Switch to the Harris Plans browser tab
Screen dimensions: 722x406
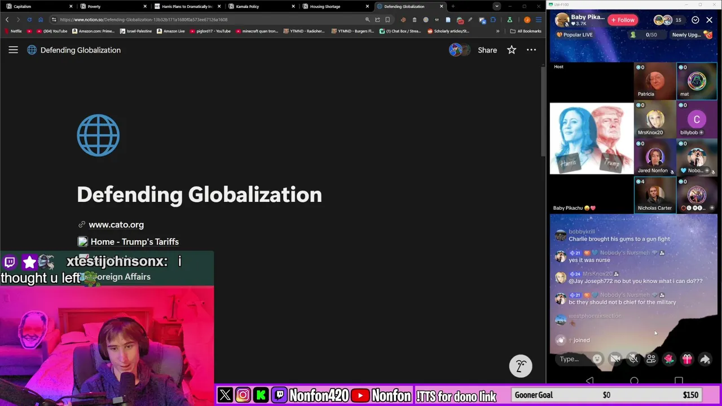coord(187,6)
